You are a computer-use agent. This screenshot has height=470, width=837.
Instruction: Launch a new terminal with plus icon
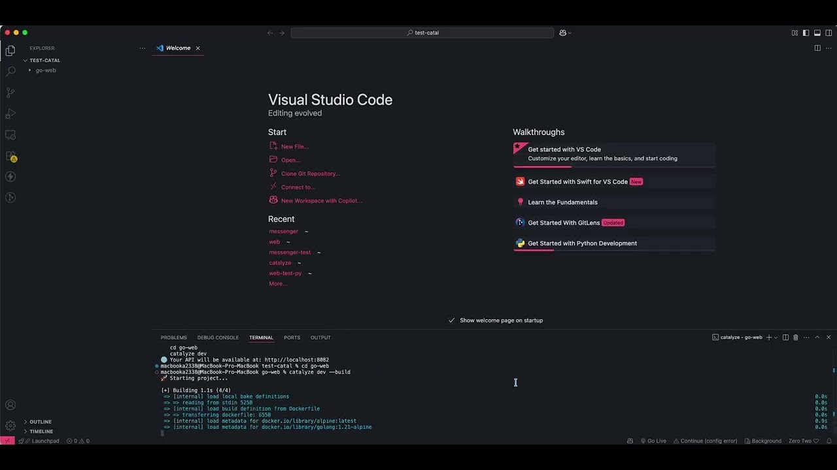769,337
